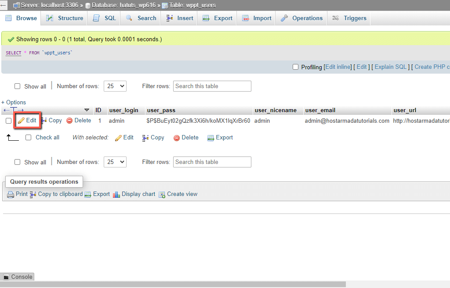The width and height of the screenshot is (450, 288).
Task: Click the Display chart link
Action: 138,194
